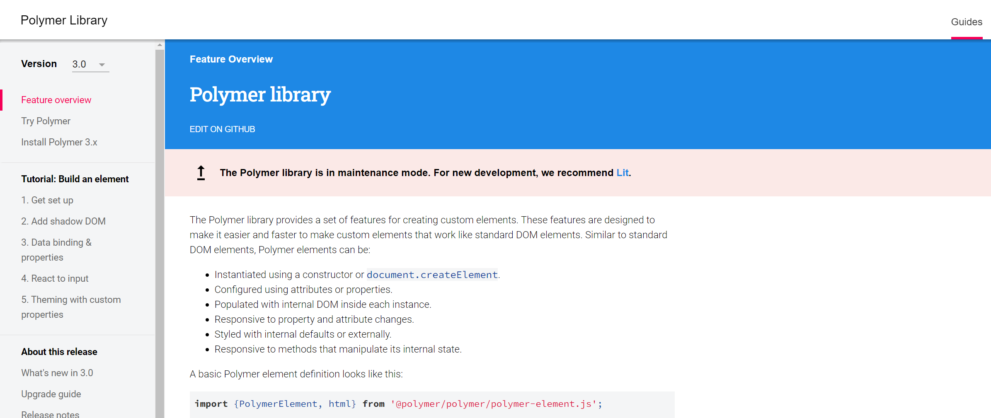Image resolution: width=991 pixels, height=418 pixels.
Task: Open step 3. Data binding & properties
Action: click(56, 250)
